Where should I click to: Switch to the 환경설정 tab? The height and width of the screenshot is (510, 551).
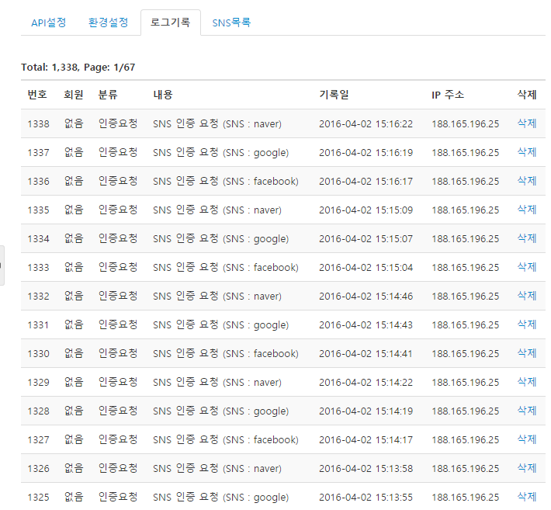(108, 23)
